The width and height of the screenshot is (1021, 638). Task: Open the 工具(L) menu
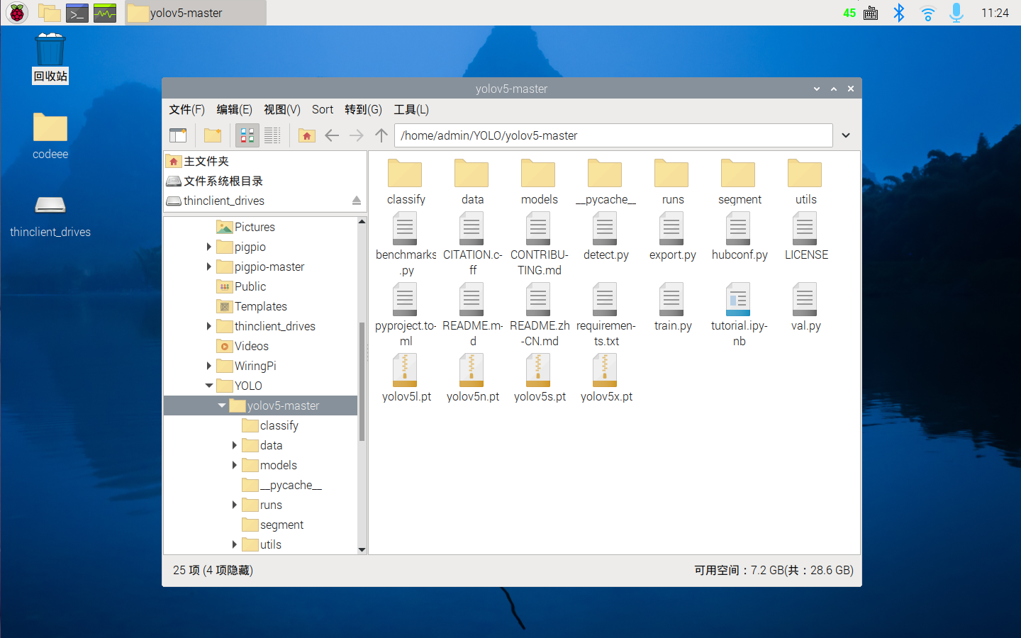click(x=411, y=109)
